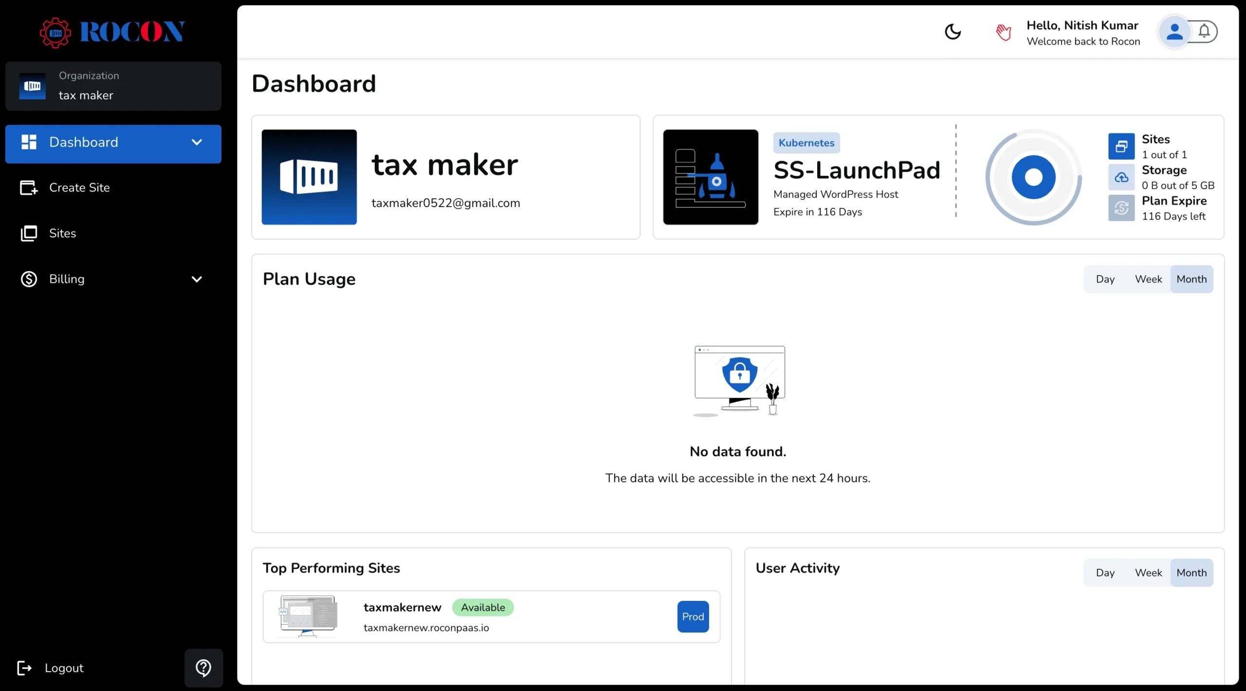Go to Create Site in sidebar
Viewport: 1246px width, 691px height.
79,187
